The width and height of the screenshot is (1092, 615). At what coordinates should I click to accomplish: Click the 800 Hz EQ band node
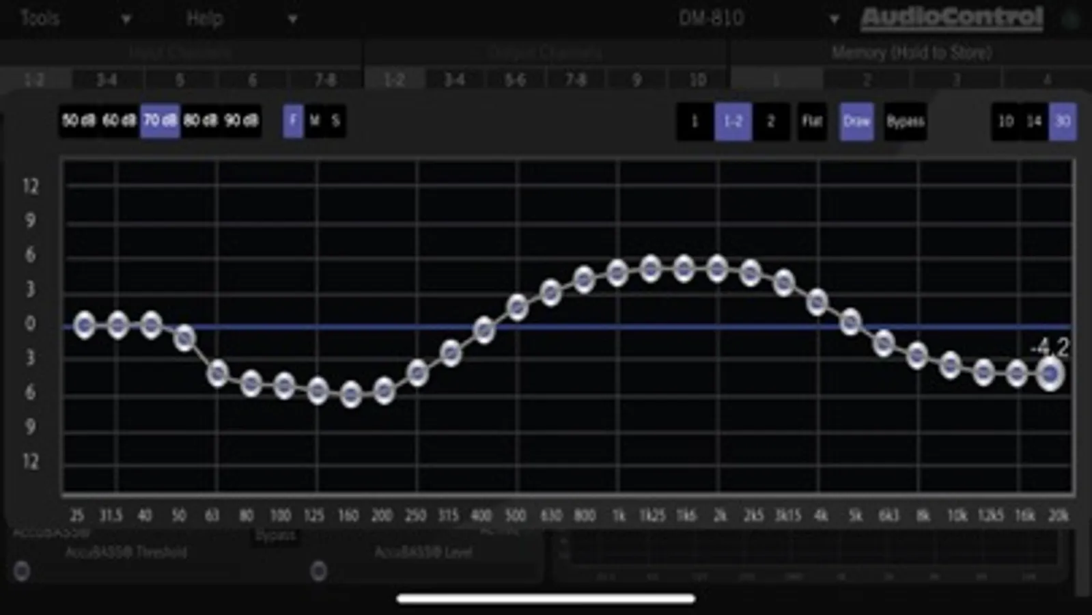(x=584, y=279)
